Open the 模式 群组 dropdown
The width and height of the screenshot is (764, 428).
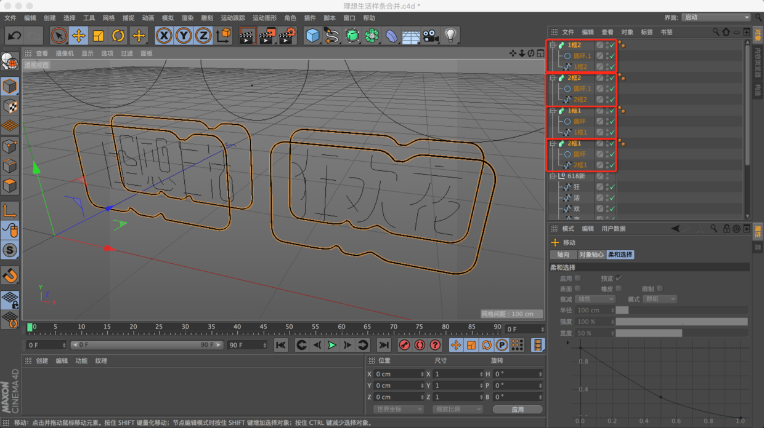coord(660,299)
